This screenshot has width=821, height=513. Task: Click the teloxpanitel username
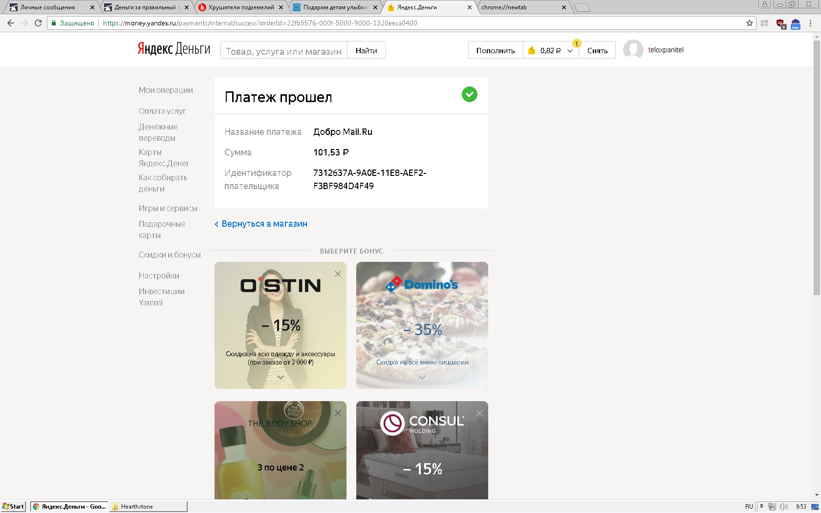[x=666, y=50]
